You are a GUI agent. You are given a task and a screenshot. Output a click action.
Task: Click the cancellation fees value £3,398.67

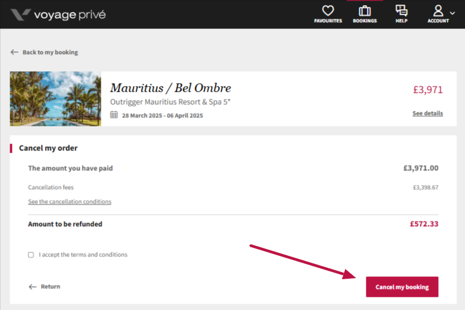tap(426, 187)
